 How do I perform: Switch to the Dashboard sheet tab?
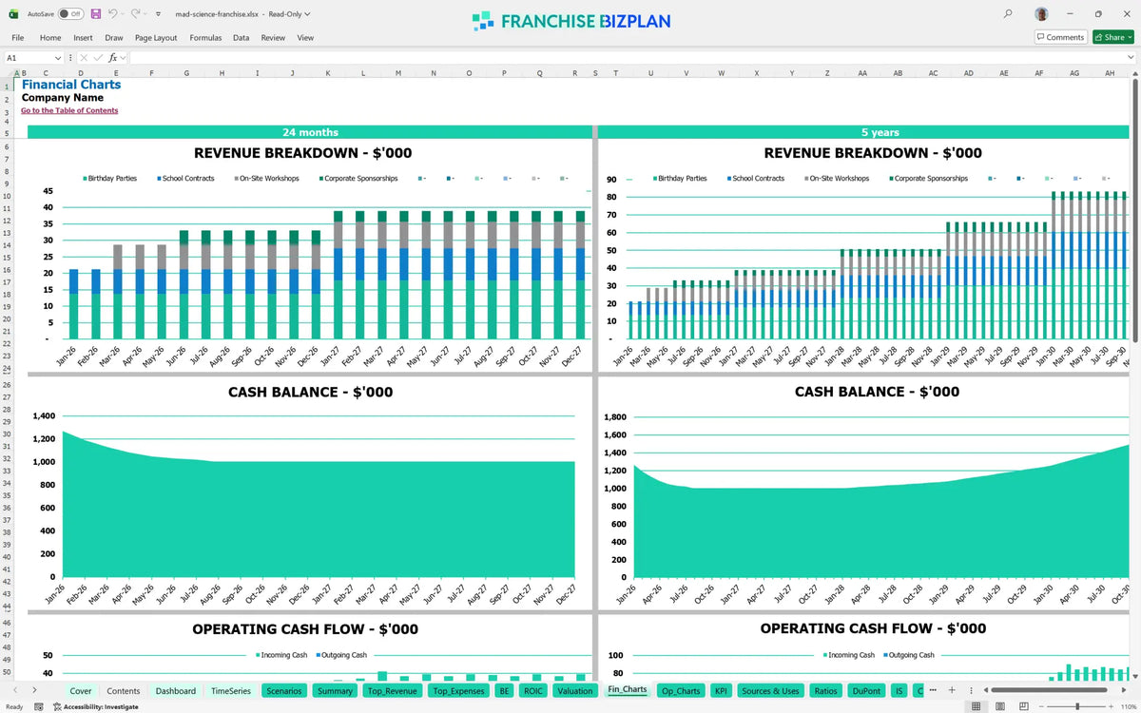(176, 691)
